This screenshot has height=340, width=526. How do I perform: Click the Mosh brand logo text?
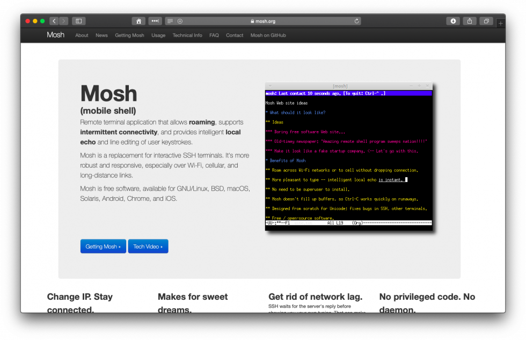tap(55, 35)
